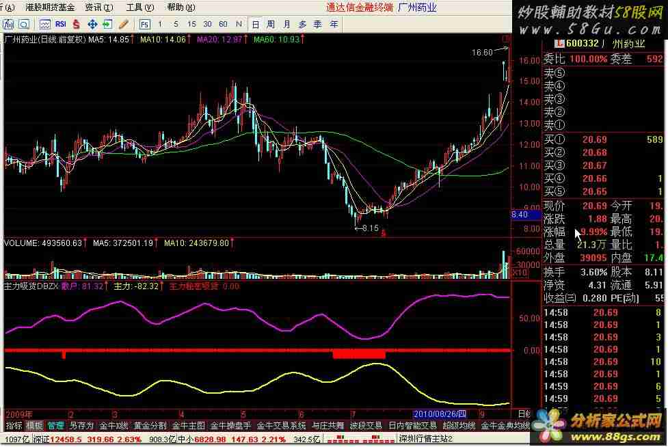The width and height of the screenshot is (668, 447).
Task: Select the yearly 年 period
Action: [334, 25]
